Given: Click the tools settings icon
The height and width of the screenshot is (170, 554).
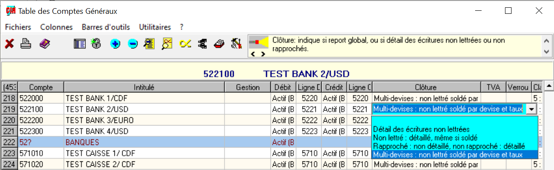Looking at the screenshot, I should pos(236,44).
